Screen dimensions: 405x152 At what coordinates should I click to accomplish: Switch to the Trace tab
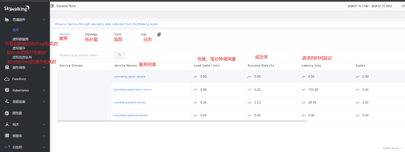[117, 34]
